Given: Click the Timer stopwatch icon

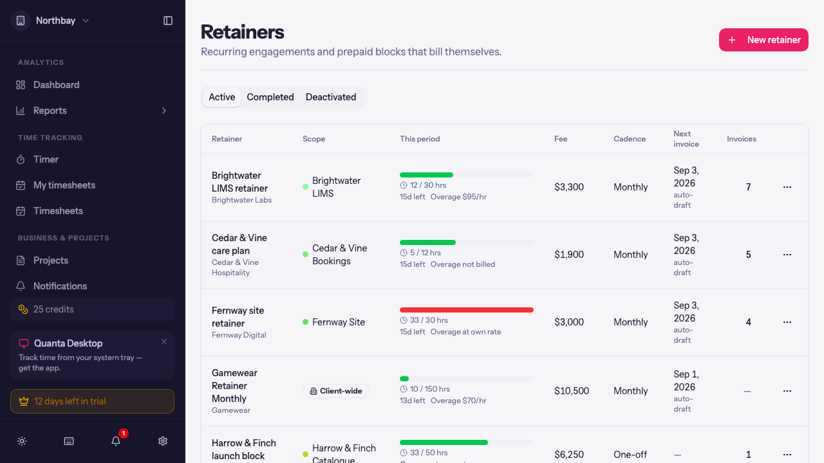Looking at the screenshot, I should tap(21, 159).
